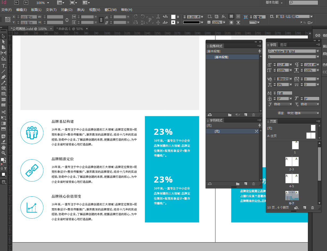The image size is (327, 251).
Task: Select spread 2-3 thumbnail in Pages panel
Action: pos(292,162)
